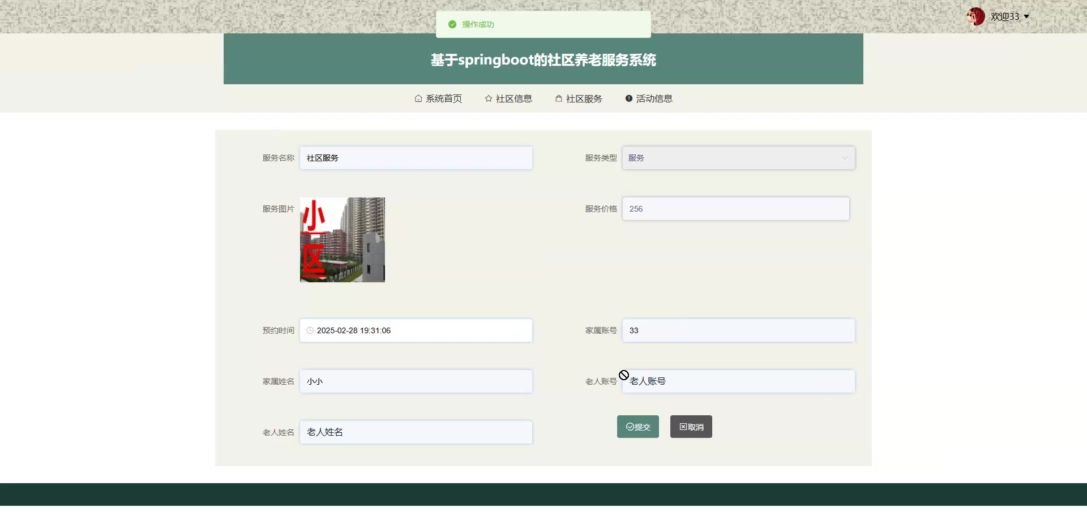Click the 家属姓名 label
Image resolution: width=1087 pixels, height=516 pixels.
[279, 381]
